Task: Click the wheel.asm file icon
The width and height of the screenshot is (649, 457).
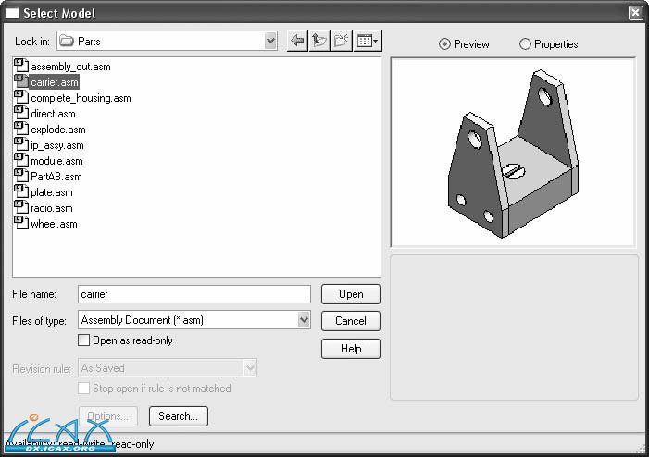Action: tap(21, 223)
